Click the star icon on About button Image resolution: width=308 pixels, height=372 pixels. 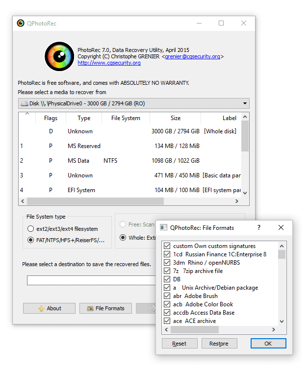(x=41, y=308)
